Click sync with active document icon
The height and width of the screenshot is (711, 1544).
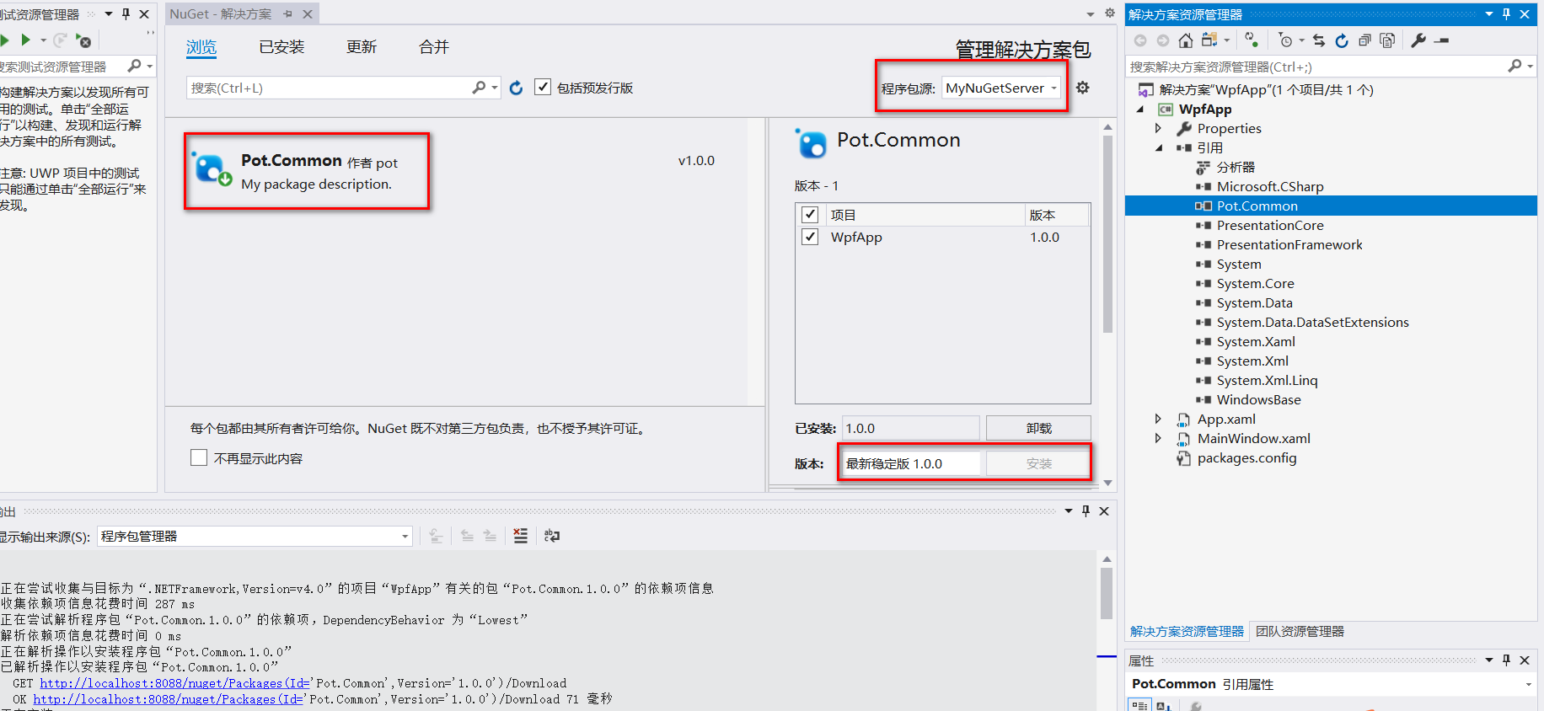pos(1252,40)
